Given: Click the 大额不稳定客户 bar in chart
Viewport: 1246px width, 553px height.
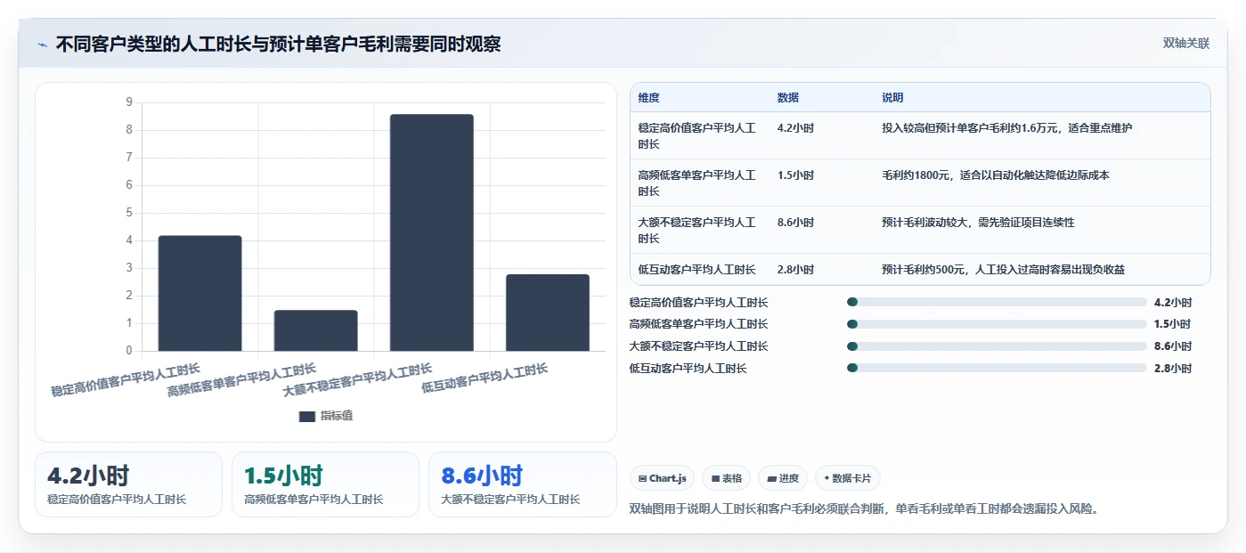Looking at the screenshot, I should 432,232.
